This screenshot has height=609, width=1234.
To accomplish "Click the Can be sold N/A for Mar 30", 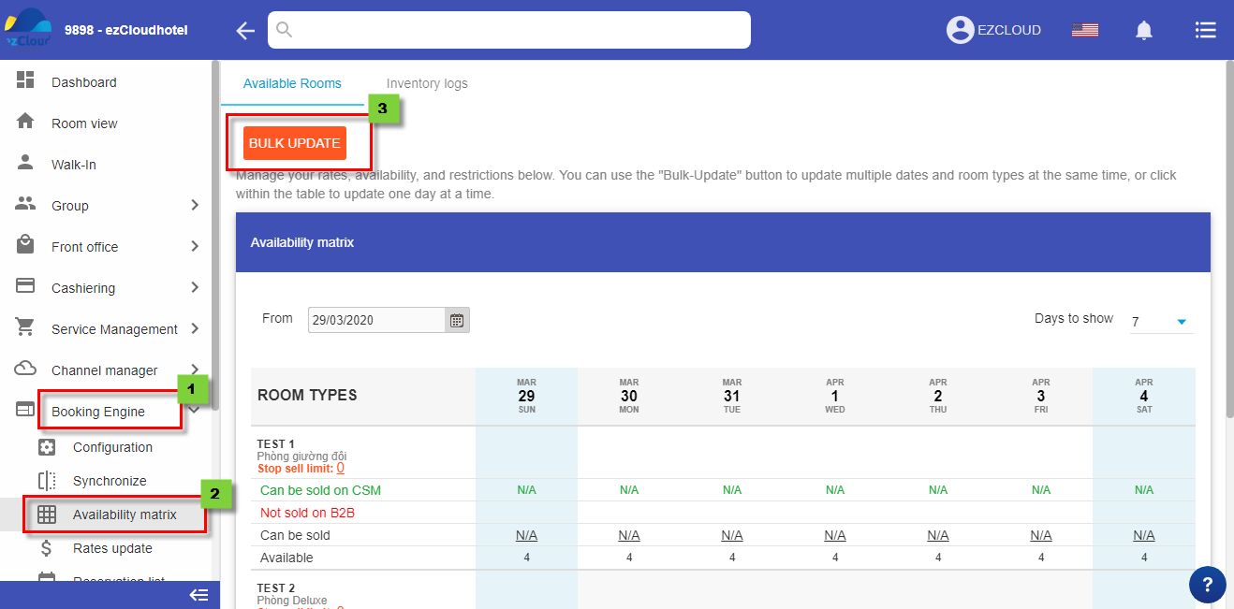I will pyautogui.click(x=629, y=535).
